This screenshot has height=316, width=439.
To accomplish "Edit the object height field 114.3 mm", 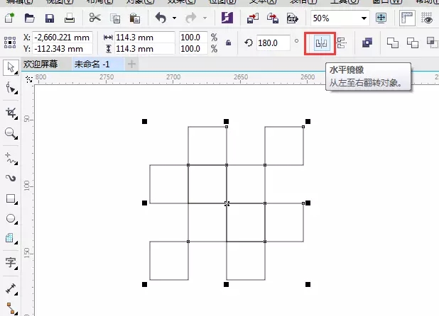I will pos(145,49).
